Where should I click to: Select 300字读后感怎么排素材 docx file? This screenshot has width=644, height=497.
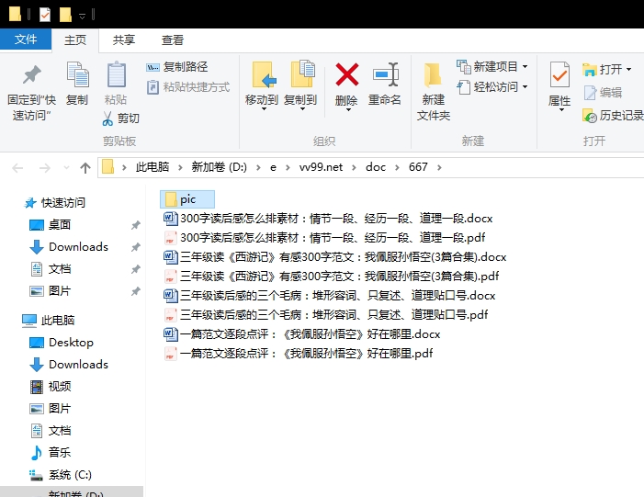point(328,218)
